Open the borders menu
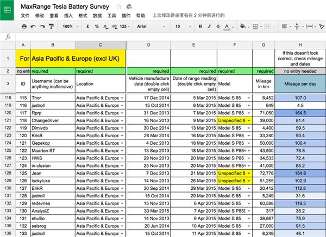326x237 pixels. [257, 27]
